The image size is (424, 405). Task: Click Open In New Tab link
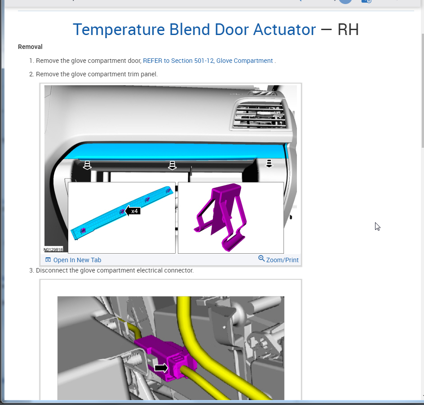pos(77,260)
